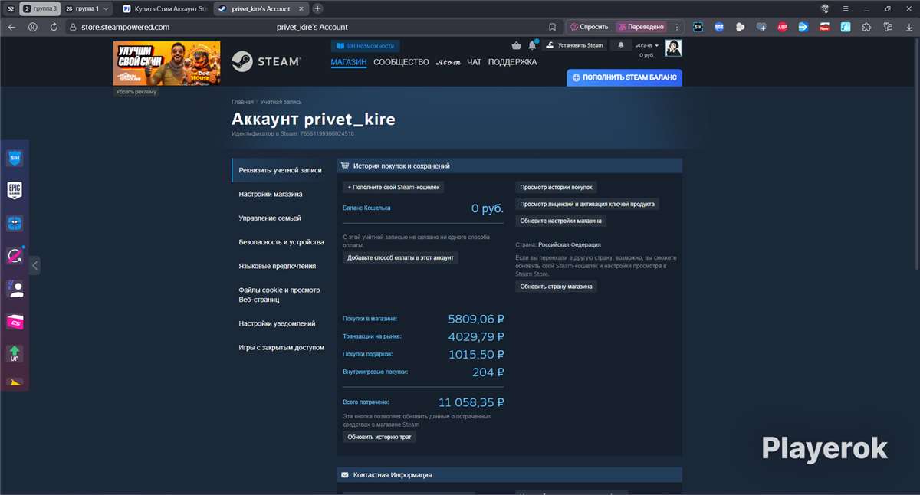The height and width of the screenshot is (495, 920).
Task: Click the Steam logo in header
Action: [266, 61]
